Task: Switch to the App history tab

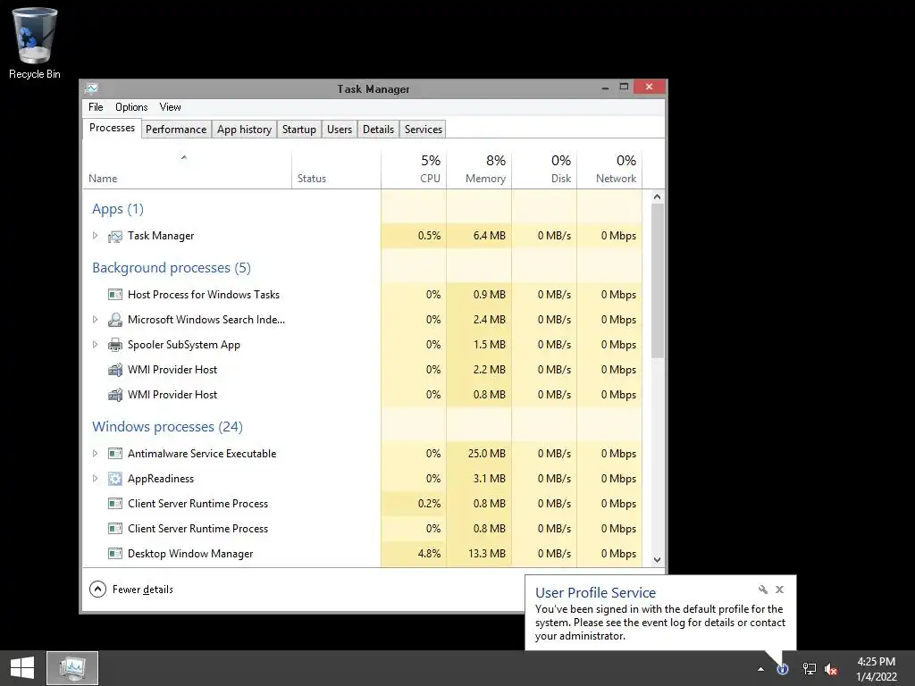Action: tap(244, 129)
